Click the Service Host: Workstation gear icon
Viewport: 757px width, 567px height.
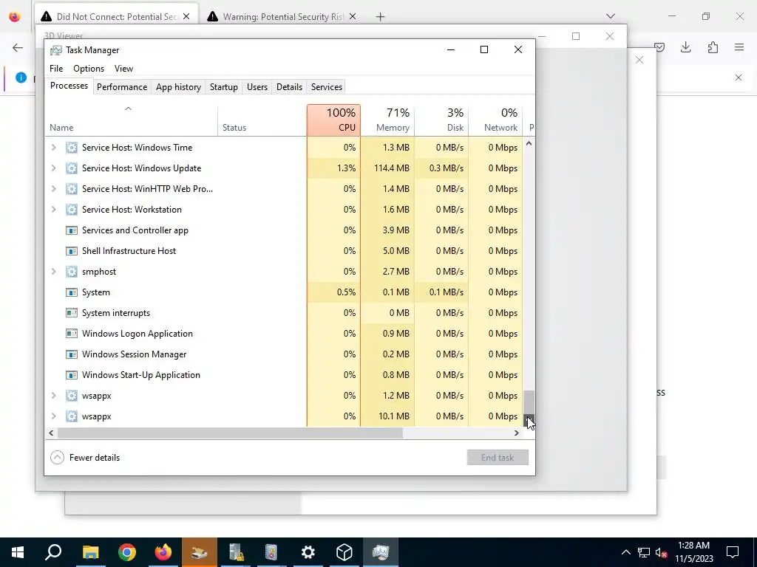[x=72, y=210]
